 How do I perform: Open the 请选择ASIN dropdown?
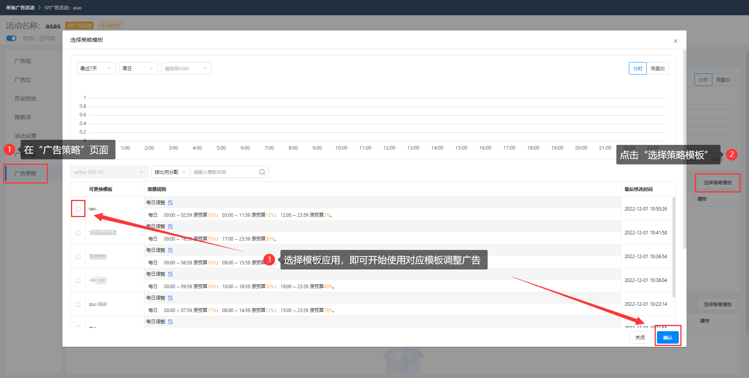(186, 68)
